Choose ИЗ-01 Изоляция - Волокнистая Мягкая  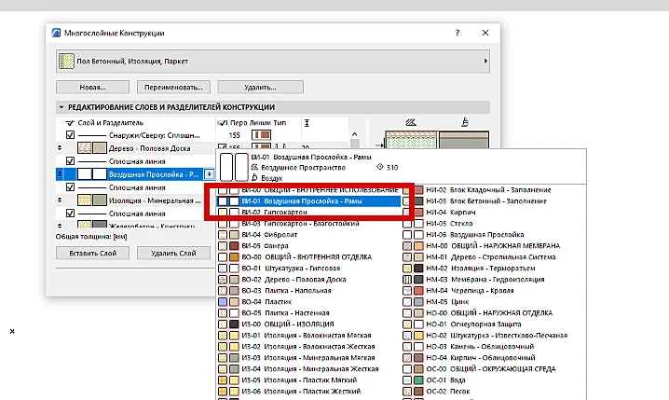(x=309, y=335)
